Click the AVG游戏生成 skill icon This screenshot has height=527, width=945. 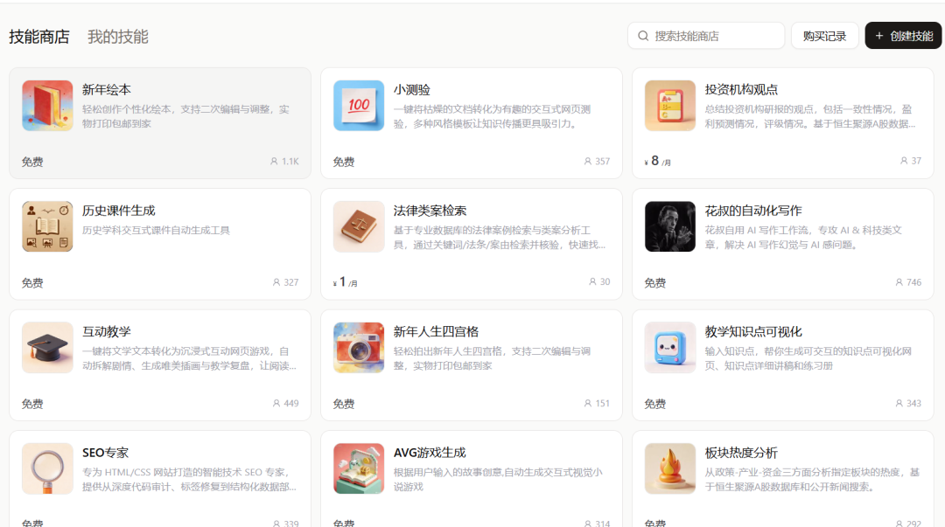point(359,468)
